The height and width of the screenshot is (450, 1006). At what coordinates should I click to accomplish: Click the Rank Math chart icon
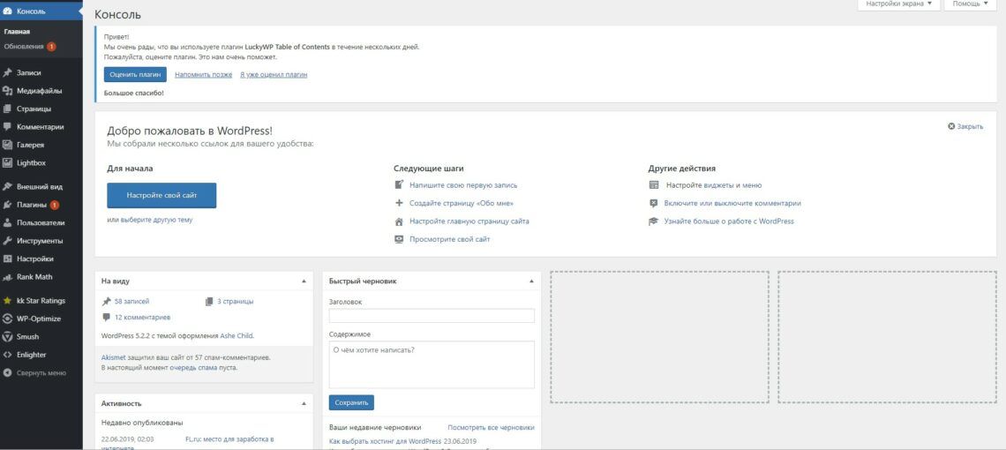8,277
